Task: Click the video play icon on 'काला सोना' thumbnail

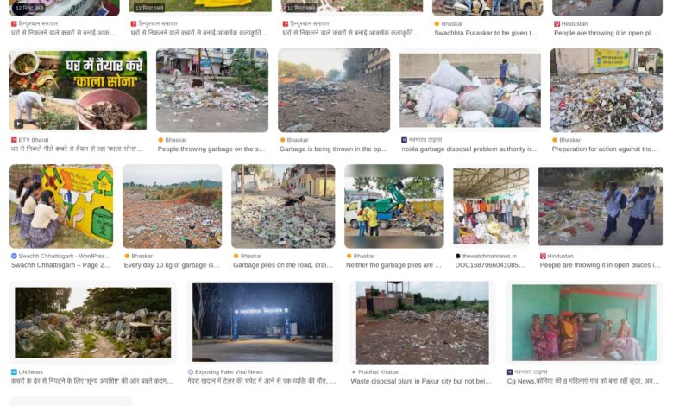Action: pyautogui.click(x=18, y=124)
